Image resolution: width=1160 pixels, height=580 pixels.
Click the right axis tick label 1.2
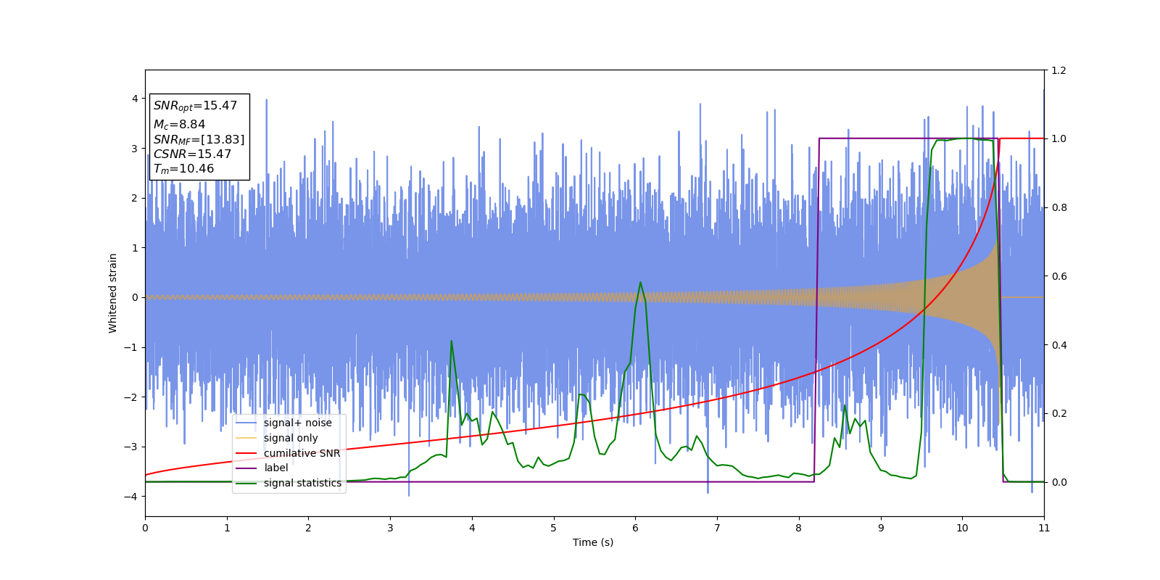1058,70
